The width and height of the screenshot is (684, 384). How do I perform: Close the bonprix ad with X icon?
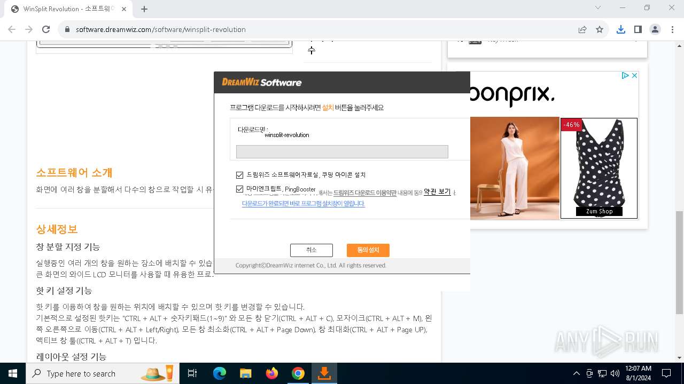(x=634, y=76)
